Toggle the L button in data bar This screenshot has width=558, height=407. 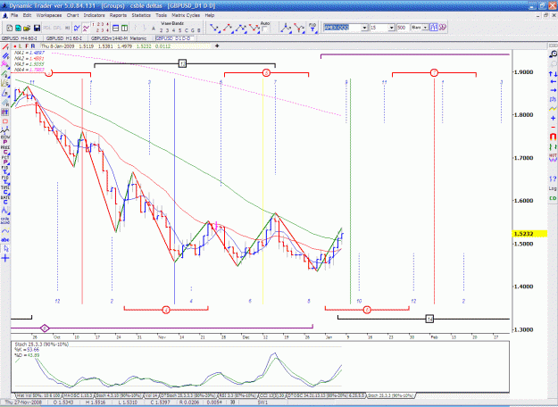(x=21, y=46)
